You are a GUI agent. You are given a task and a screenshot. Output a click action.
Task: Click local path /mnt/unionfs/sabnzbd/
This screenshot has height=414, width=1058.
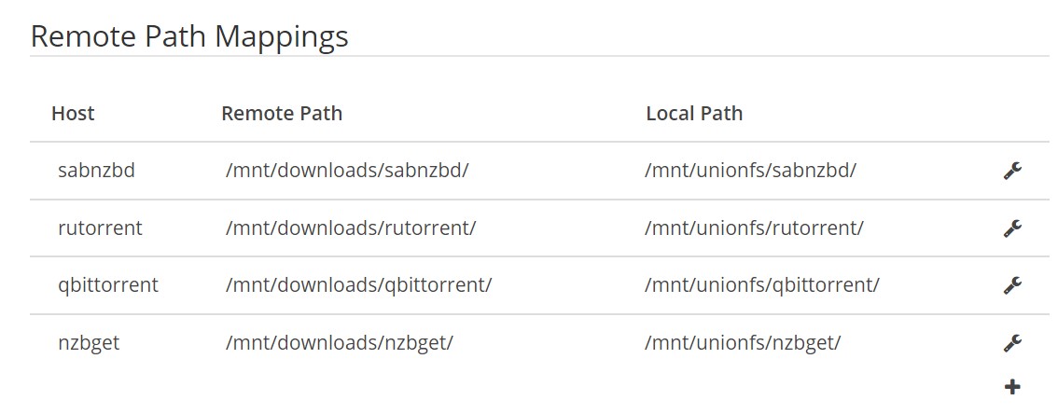(750, 171)
